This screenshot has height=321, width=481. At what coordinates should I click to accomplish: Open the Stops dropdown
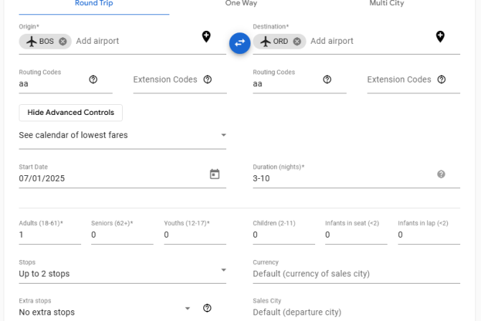[x=122, y=270]
